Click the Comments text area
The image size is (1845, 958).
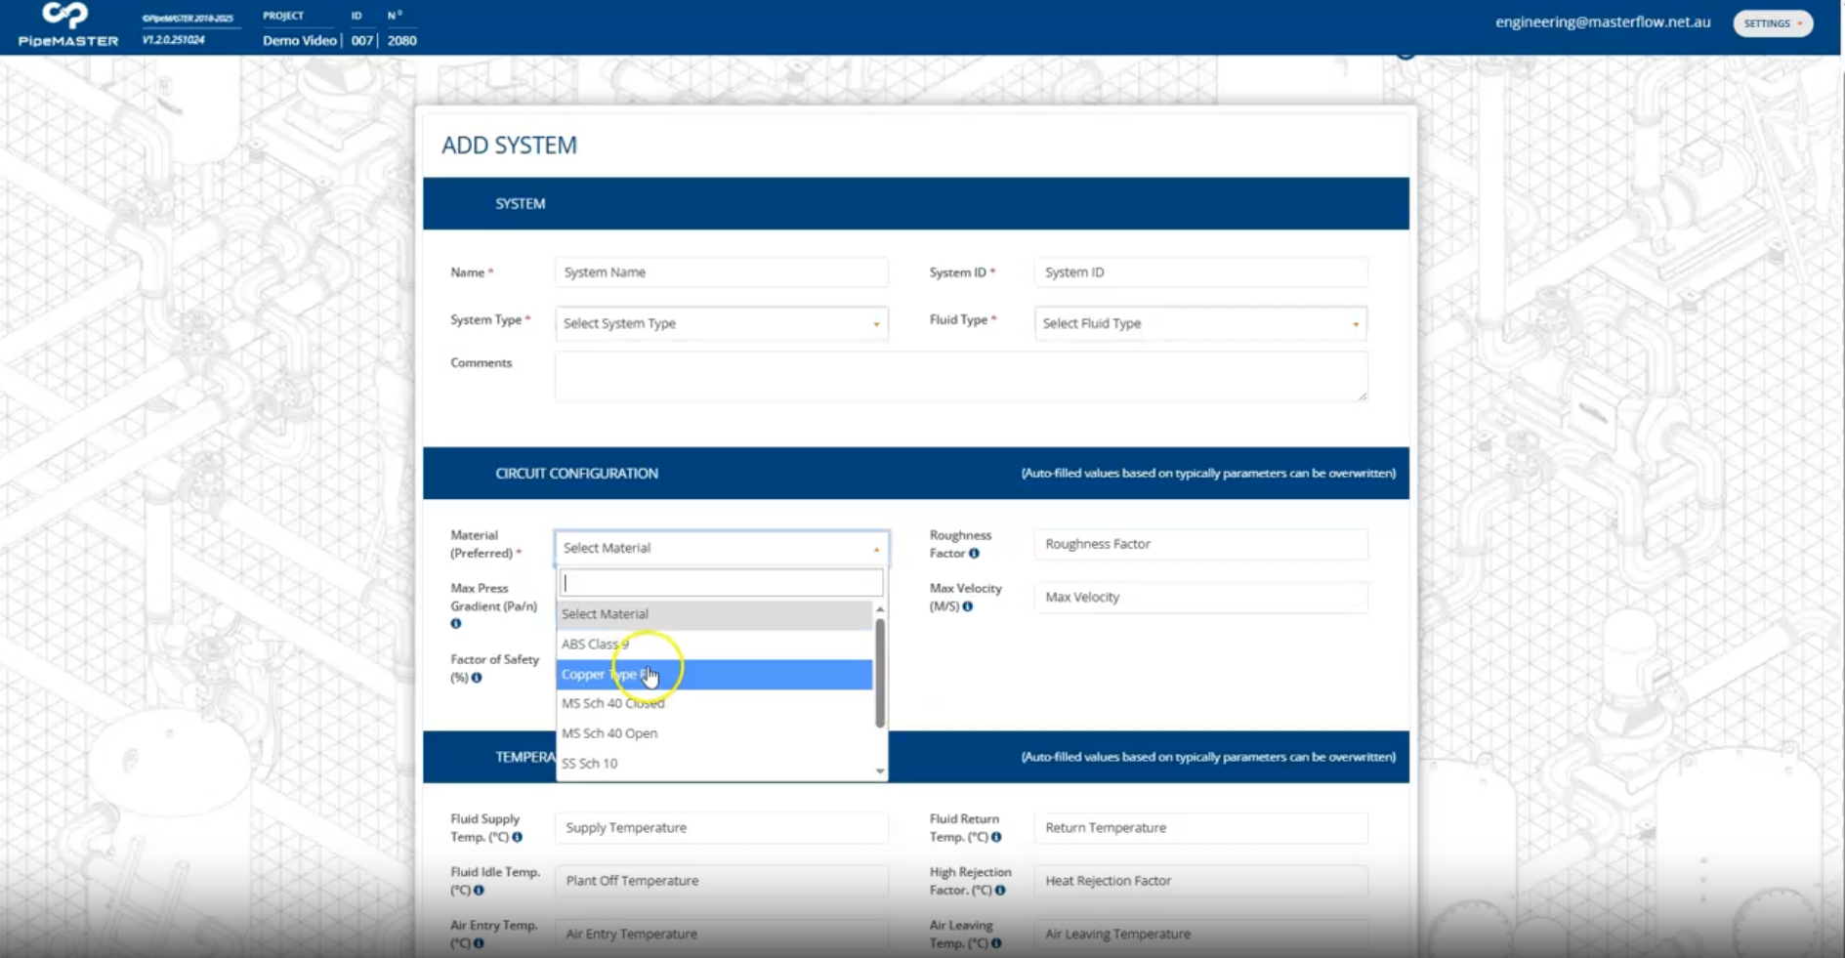click(x=960, y=376)
